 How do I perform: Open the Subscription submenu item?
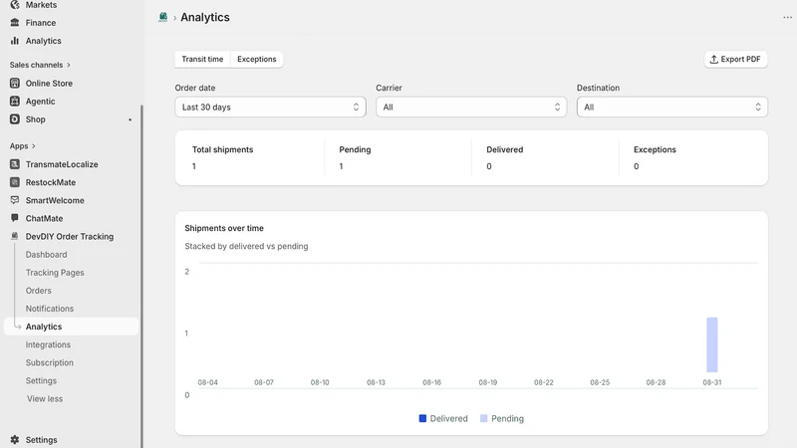pyautogui.click(x=50, y=362)
